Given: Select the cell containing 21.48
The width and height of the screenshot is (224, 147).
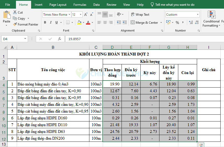Looking at the screenshot, I should click(x=112, y=125).
